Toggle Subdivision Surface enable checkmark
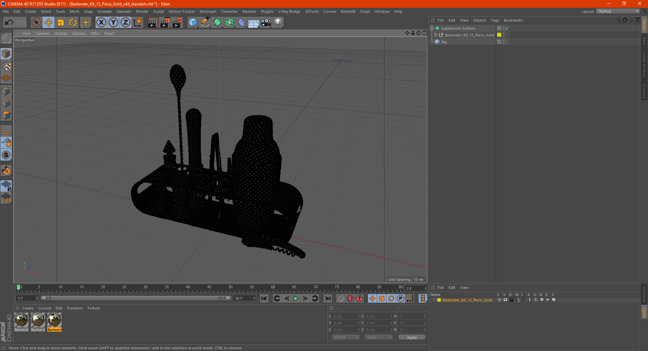This screenshot has width=648, height=351. tap(507, 28)
